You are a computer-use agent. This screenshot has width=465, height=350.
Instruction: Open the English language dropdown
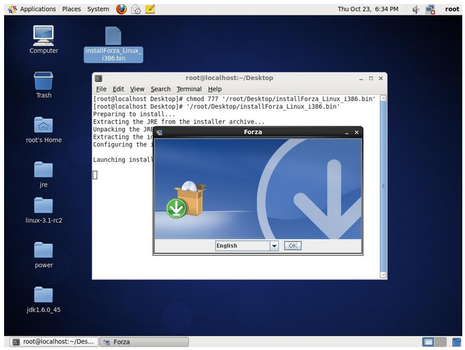246,246
